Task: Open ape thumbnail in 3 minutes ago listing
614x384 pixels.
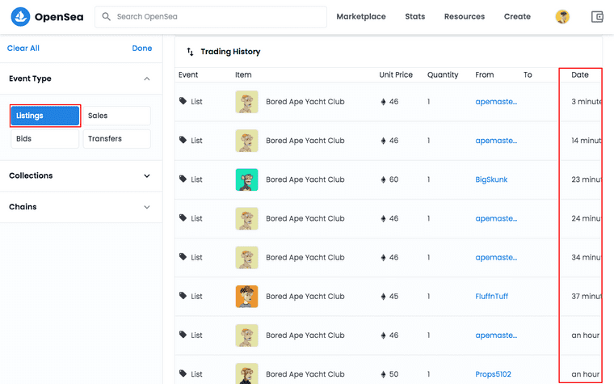Action: 246,102
